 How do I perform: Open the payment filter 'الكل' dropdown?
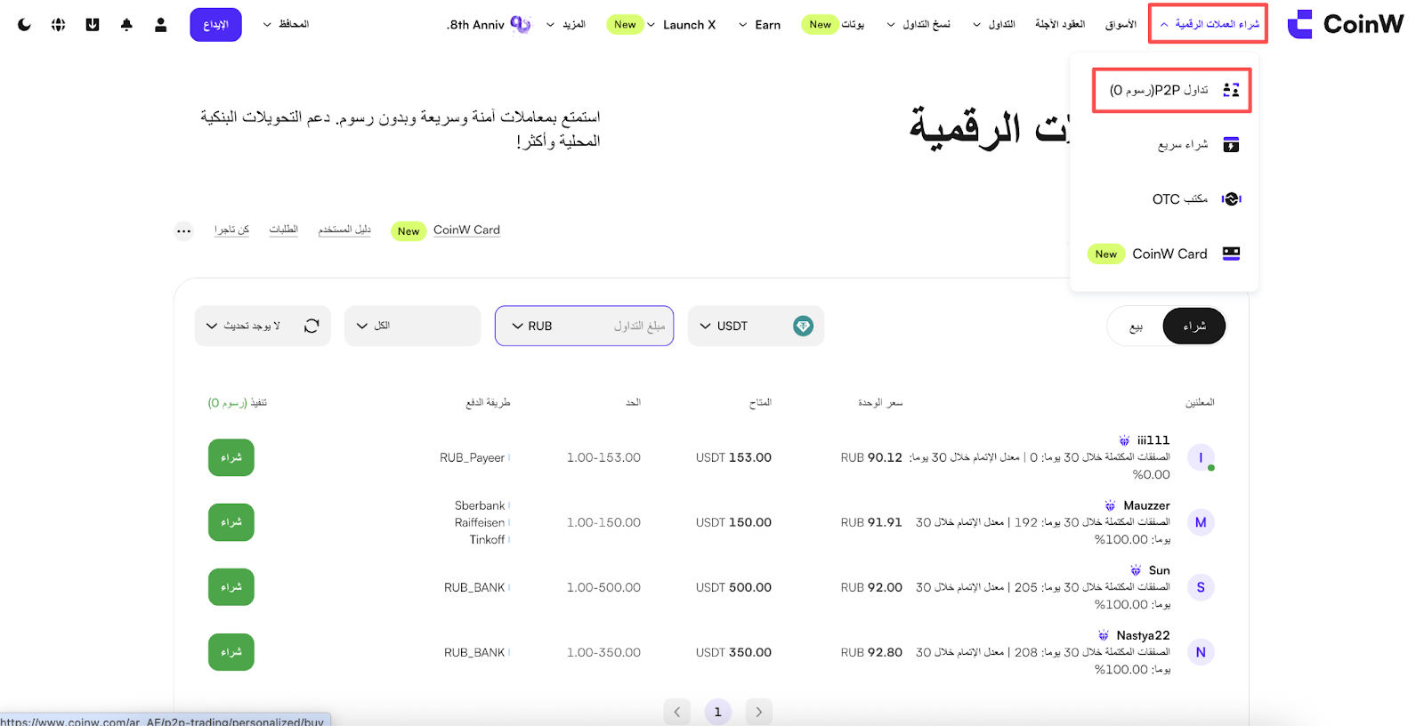coord(413,326)
